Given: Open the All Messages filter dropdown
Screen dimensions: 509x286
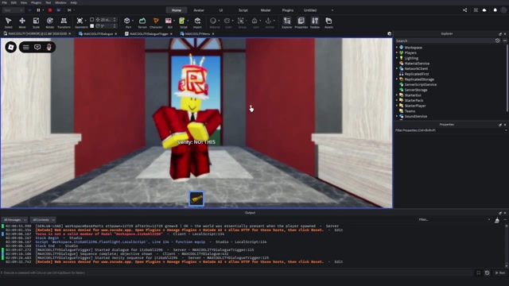Looking at the screenshot, I should [x=15, y=220].
